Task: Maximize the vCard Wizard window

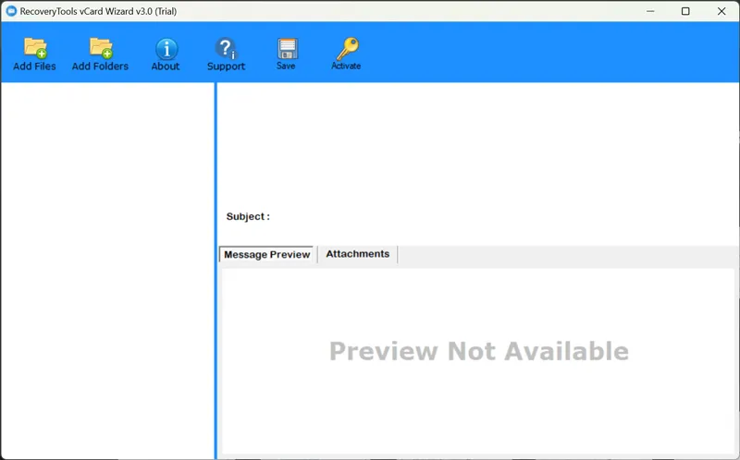Action: click(x=685, y=11)
